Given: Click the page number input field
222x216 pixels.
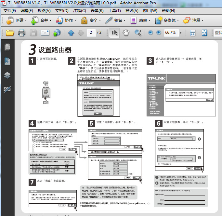Looking at the screenshot, I should coord(91,33).
